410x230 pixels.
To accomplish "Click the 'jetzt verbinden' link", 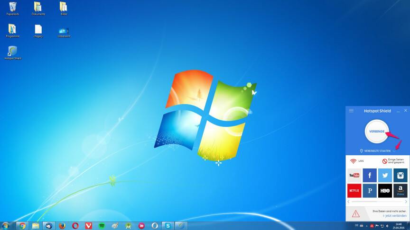I will pyautogui.click(x=396, y=216).
